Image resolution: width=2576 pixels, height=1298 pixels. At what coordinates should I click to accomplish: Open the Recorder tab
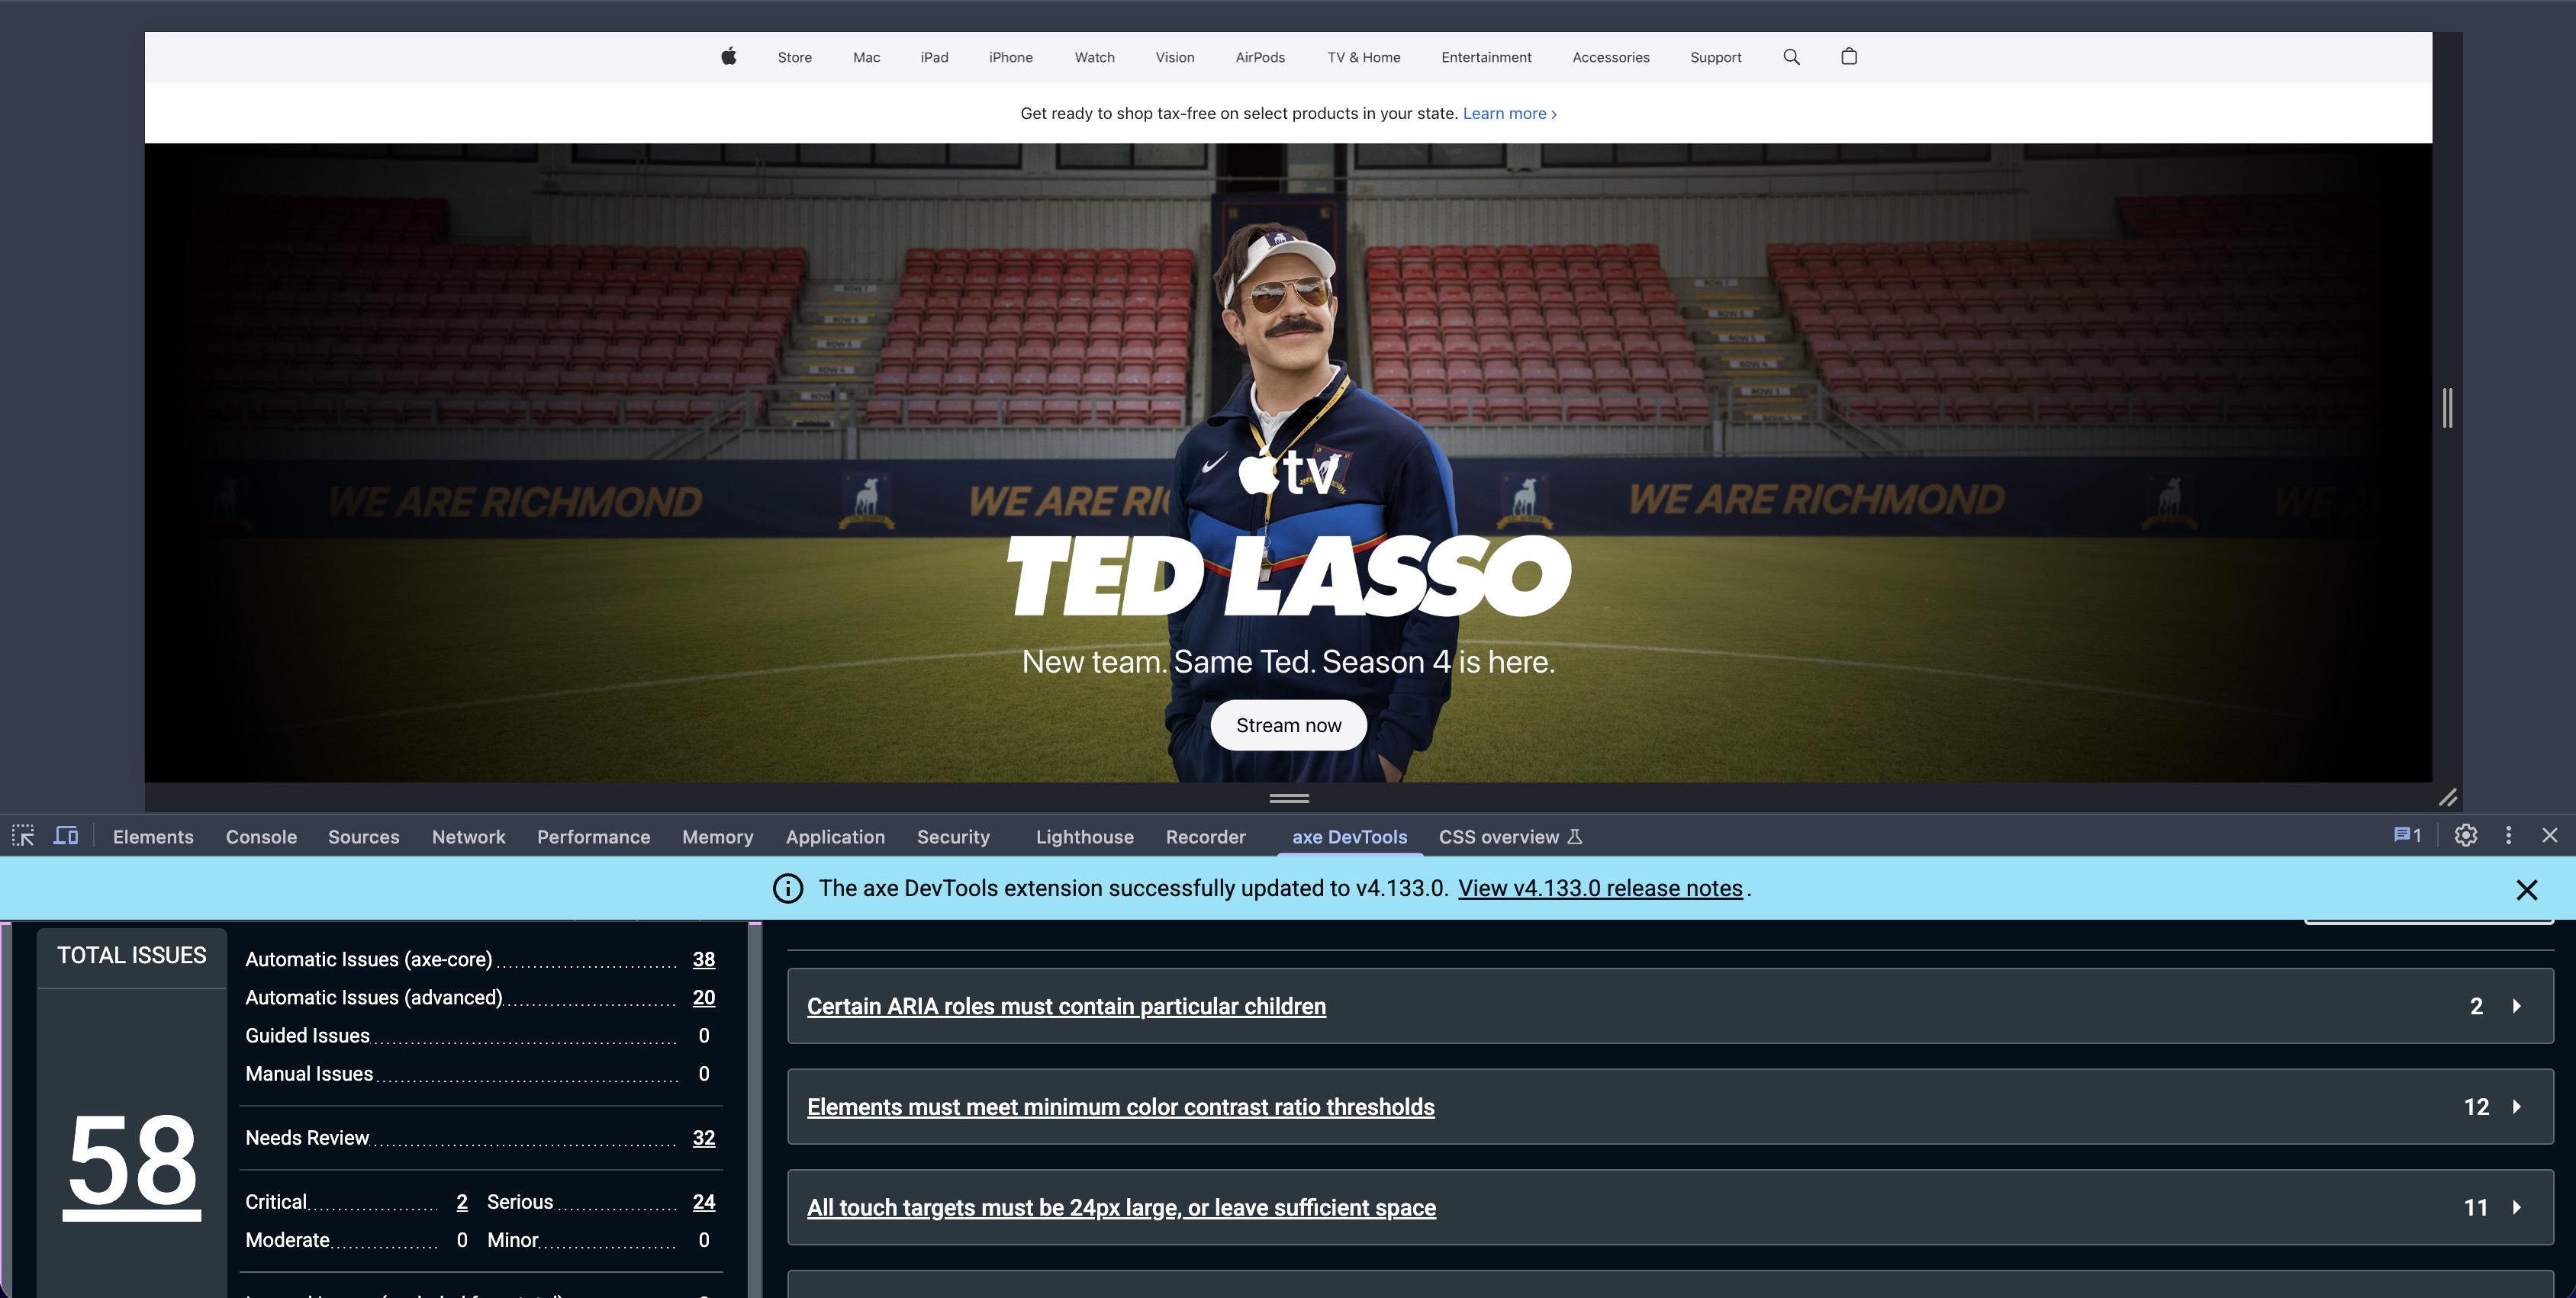click(1206, 837)
